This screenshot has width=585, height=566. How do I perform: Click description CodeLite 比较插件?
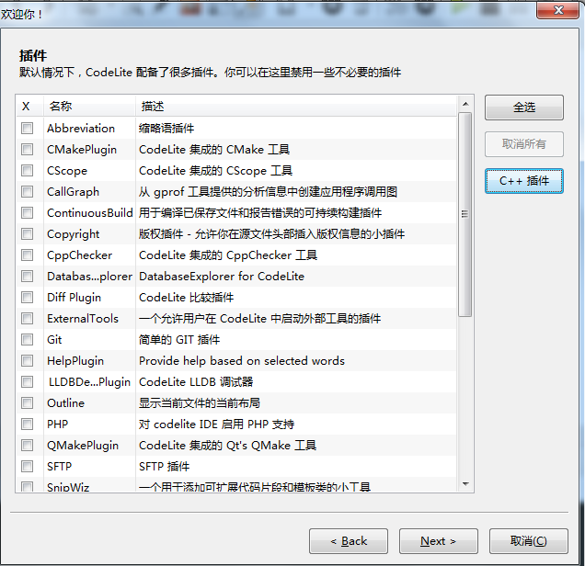tap(186, 298)
